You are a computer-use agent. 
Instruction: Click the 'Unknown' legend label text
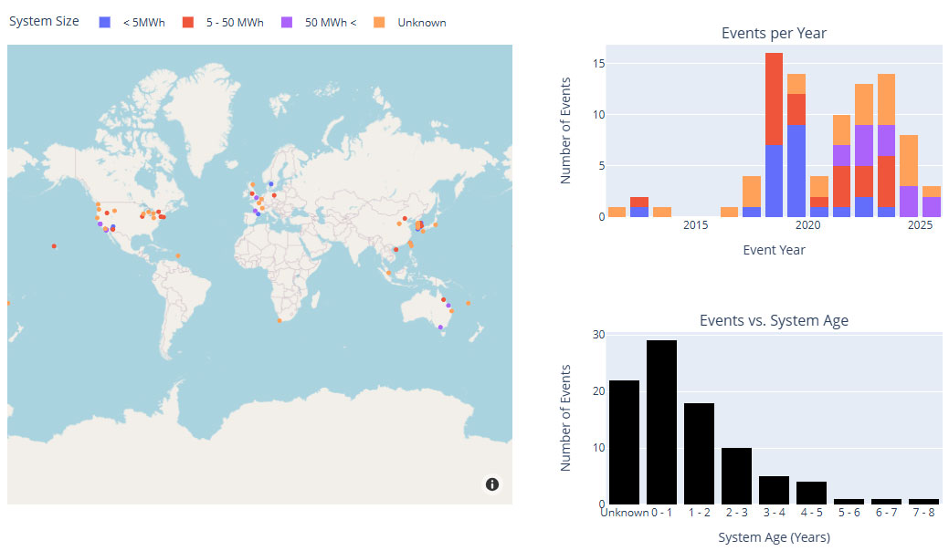421,23
